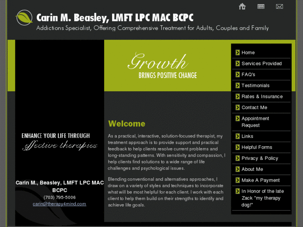Click the envelope email icon in the header

coord(279,7)
